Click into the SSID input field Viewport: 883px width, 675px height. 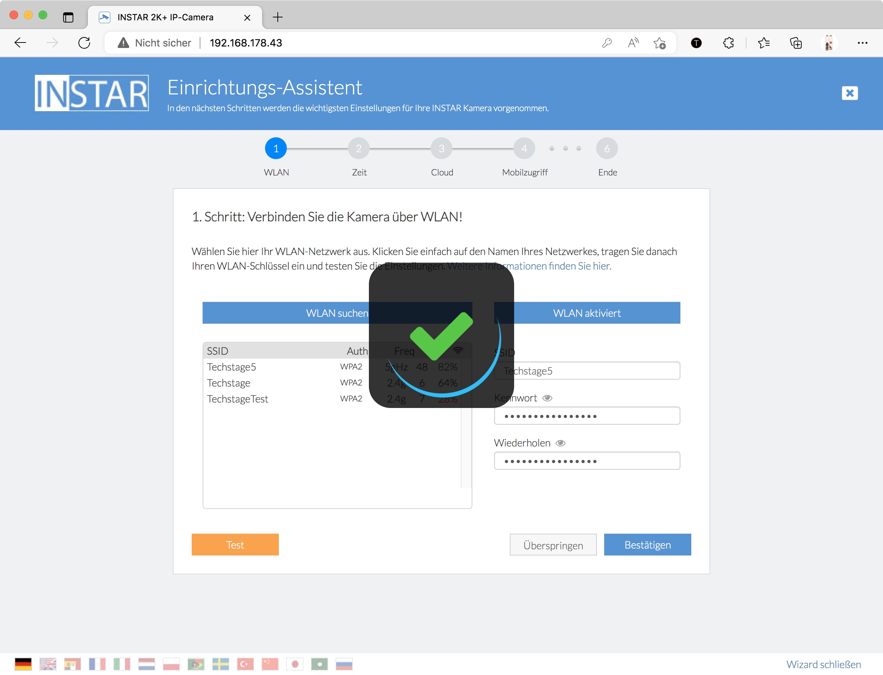(602, 371)
